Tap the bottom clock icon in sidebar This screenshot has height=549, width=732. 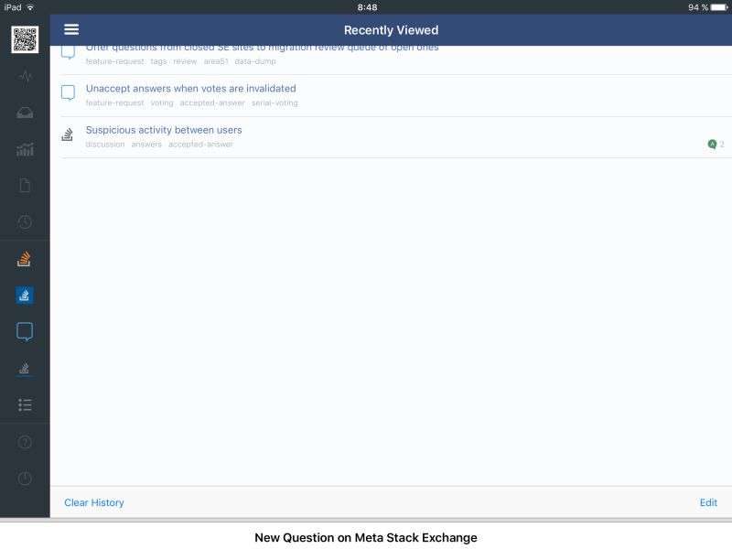(x=25, y=478)
